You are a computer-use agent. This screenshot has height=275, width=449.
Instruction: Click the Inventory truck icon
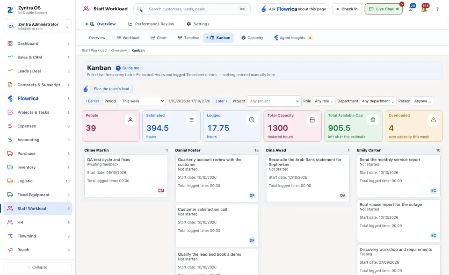[10, 167]
